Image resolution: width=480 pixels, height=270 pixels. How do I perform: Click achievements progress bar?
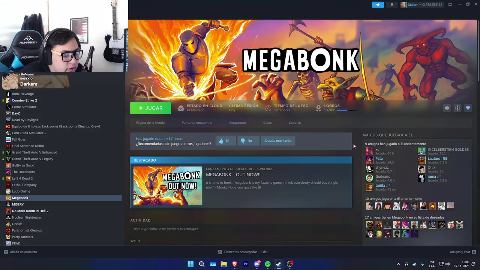pyautogui.click(x=346, y=110)
